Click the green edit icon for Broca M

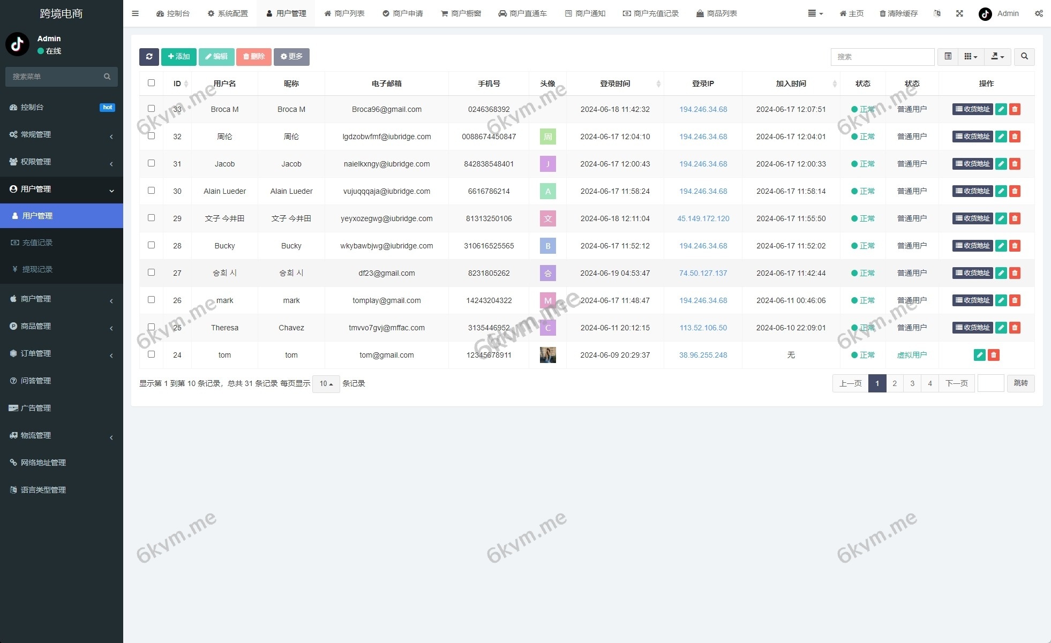[1001, 109]
